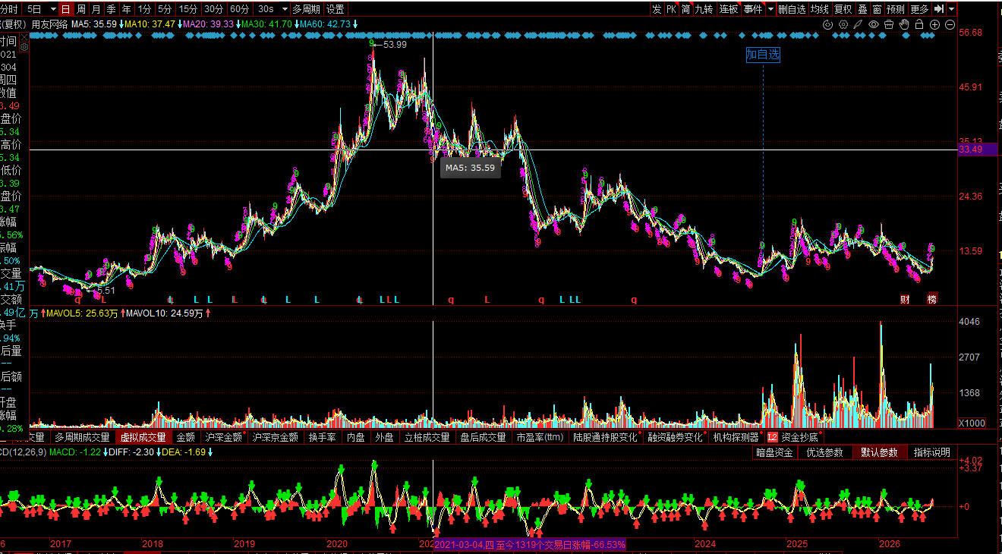Image resolution: width=1002 pixels, height=554 pixels.
Task: Zoom out with the minus circle icon
Action: [950, 24]
